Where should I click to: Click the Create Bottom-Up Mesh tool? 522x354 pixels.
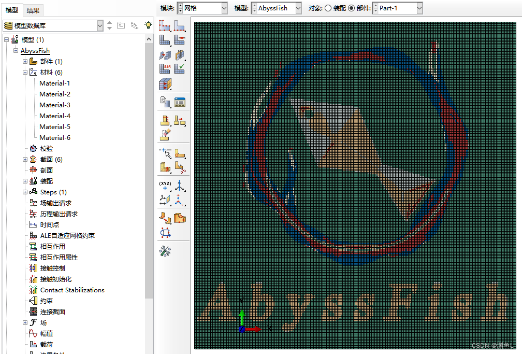165,120
